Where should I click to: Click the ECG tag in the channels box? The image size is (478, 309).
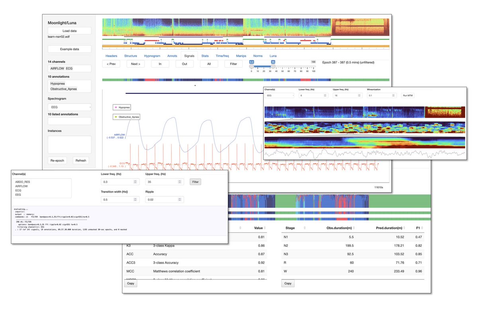[x=69, y=69]
